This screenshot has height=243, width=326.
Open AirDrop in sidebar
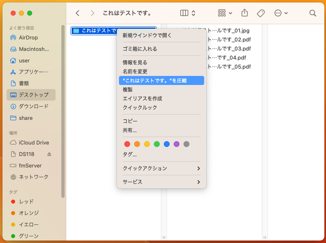[31, 37]
